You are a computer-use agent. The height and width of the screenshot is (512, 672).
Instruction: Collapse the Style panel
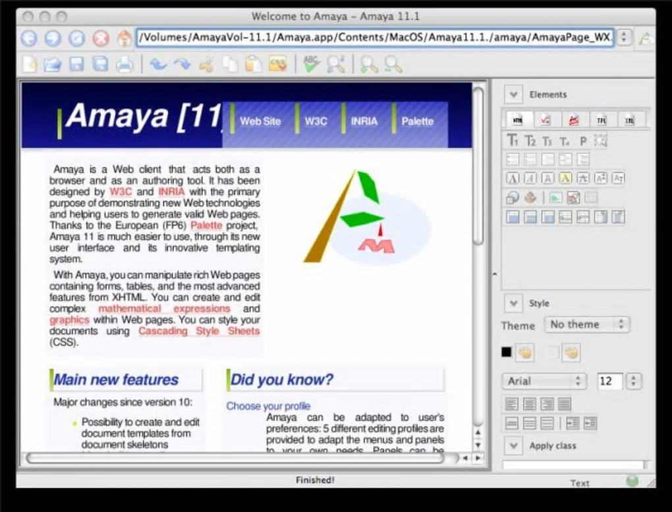point(513,304)
